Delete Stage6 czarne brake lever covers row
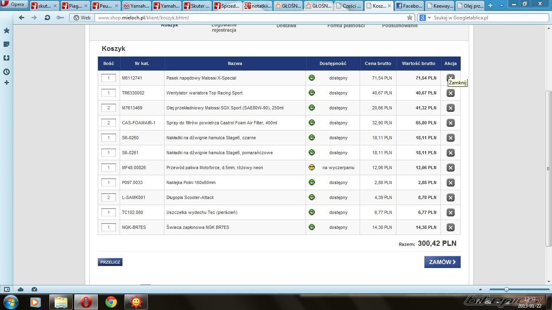 click(x=451, y=138)
